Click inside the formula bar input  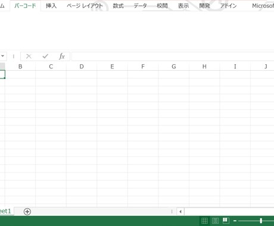point(173,56)
